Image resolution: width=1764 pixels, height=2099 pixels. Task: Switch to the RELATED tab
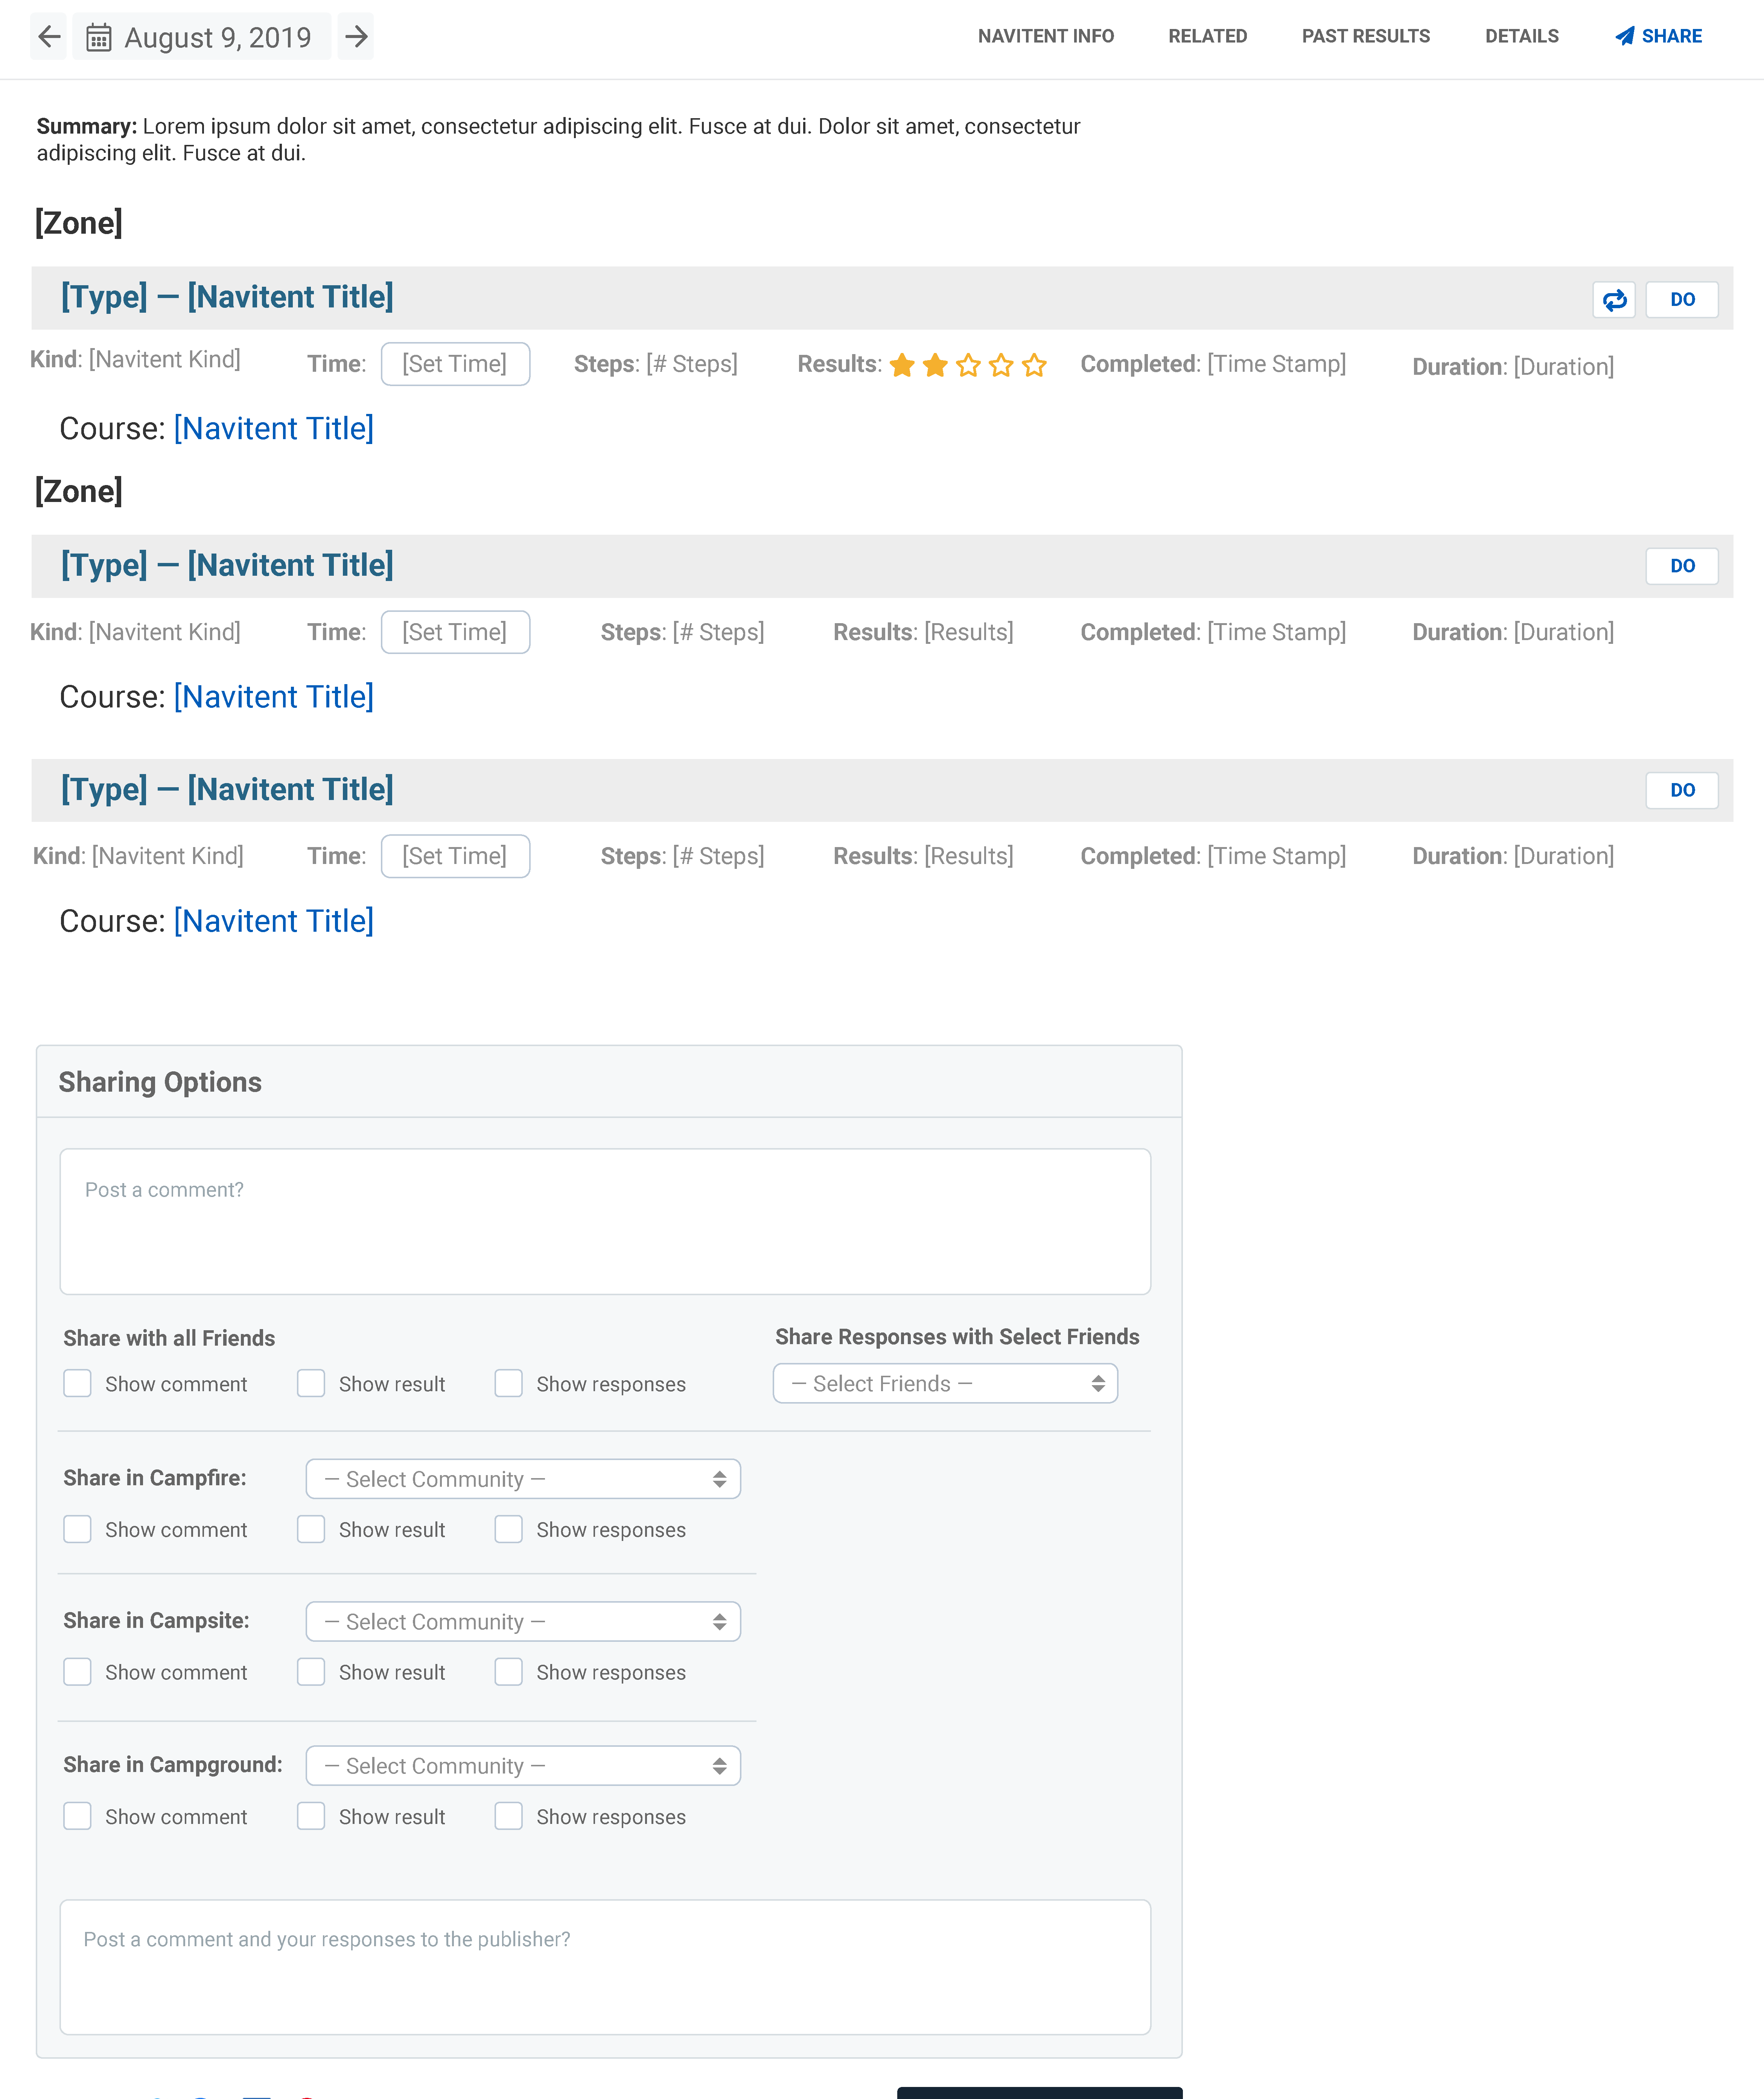[1208, 36]
